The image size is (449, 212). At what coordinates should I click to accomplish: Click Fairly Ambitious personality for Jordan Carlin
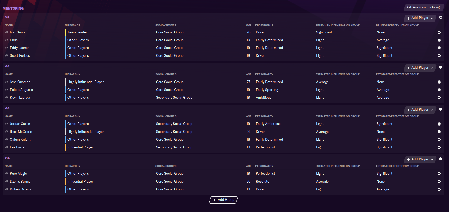click(x=268, y=124)
